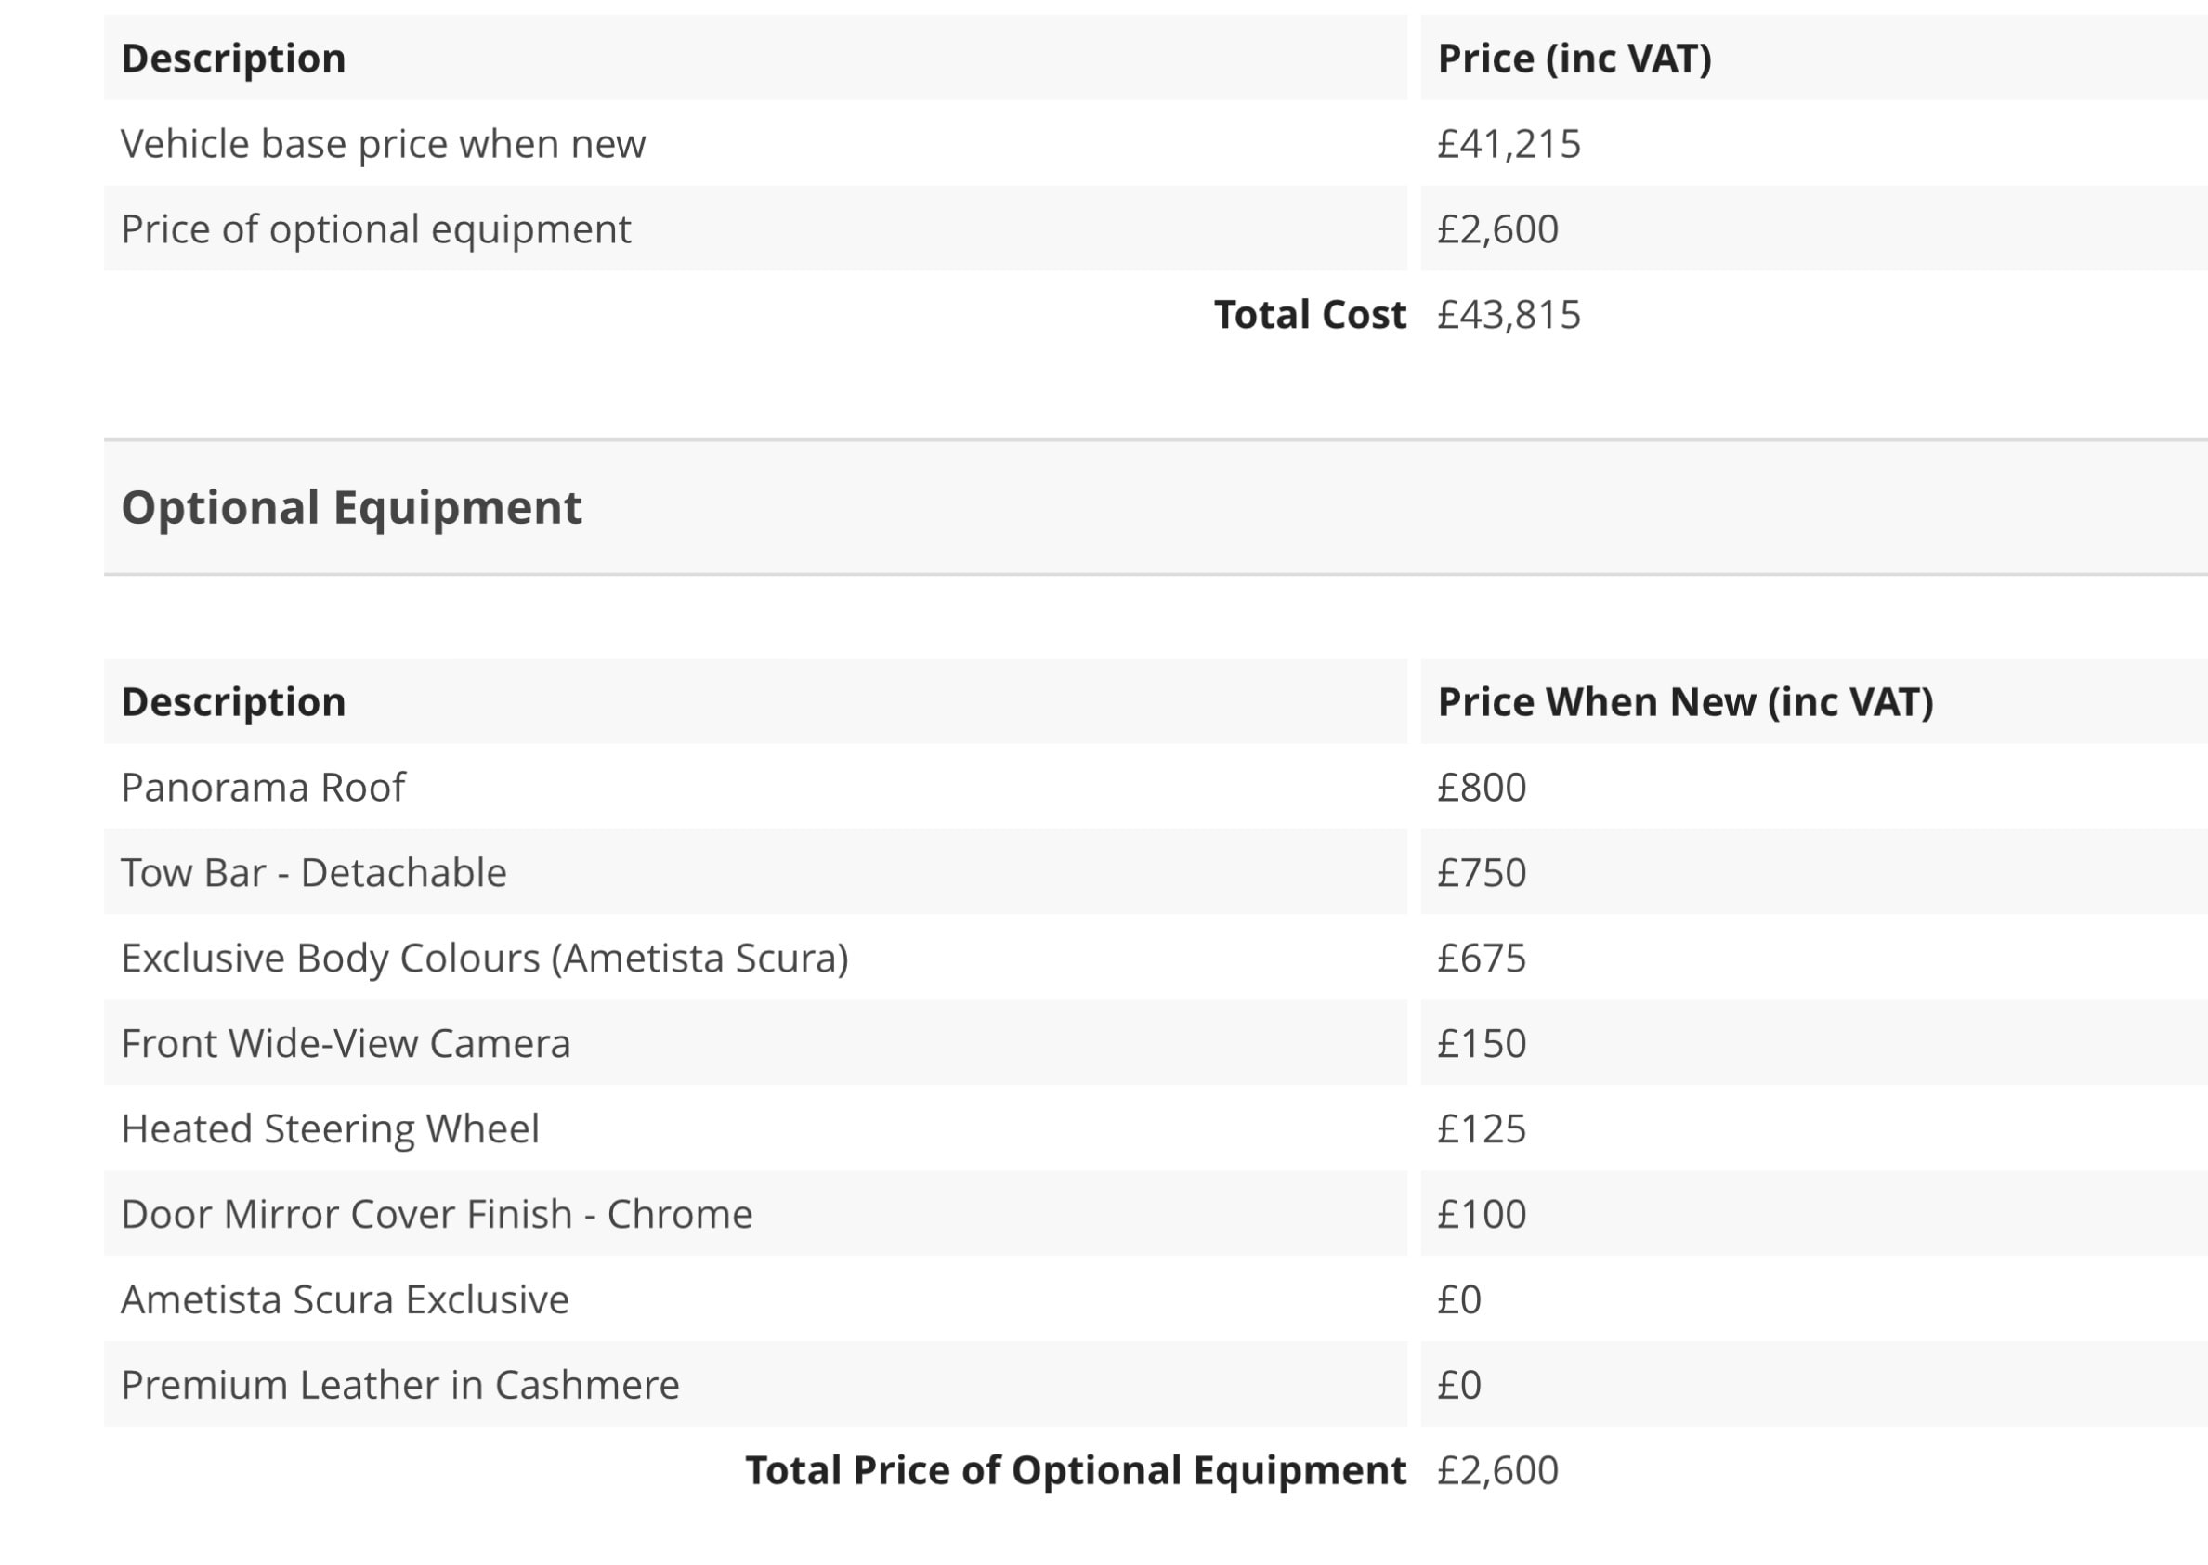Select the Panorama Roof row
Image resolution: width=2208 pixels, height=1565 pixels.
pos(1156,788)
